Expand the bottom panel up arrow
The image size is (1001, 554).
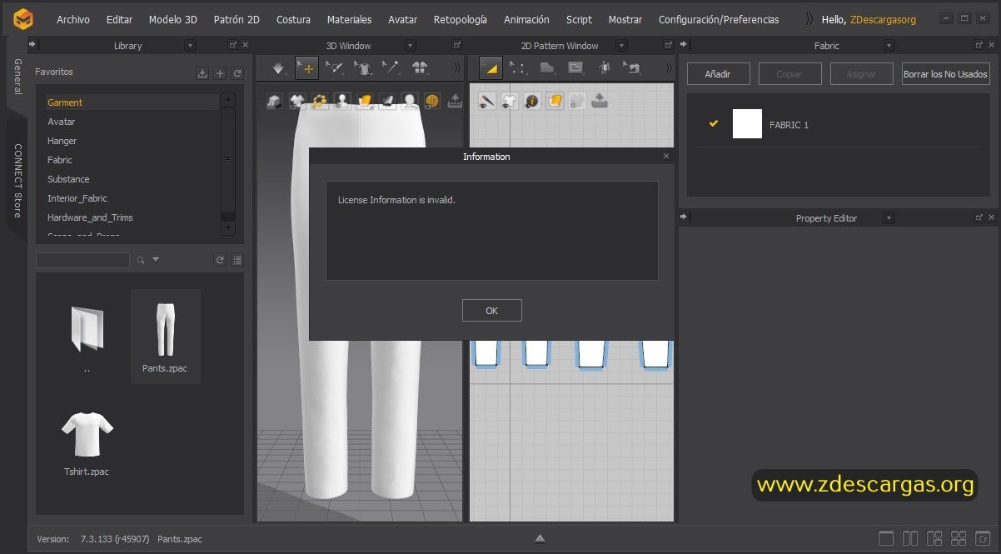[x=540, y=538]
